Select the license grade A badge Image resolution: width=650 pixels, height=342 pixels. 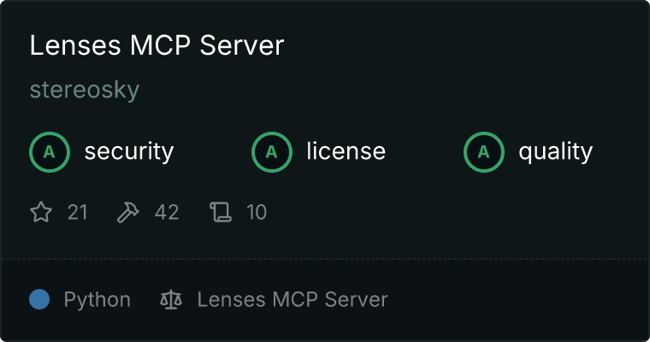(x=271, y=152)
